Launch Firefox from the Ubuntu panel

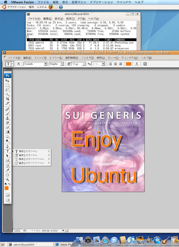[x=51, y=7]
